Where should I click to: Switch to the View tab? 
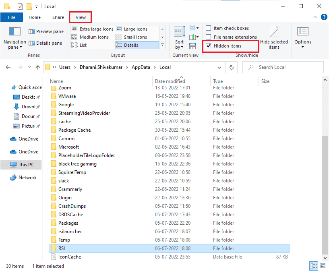(x=81, y=17)
